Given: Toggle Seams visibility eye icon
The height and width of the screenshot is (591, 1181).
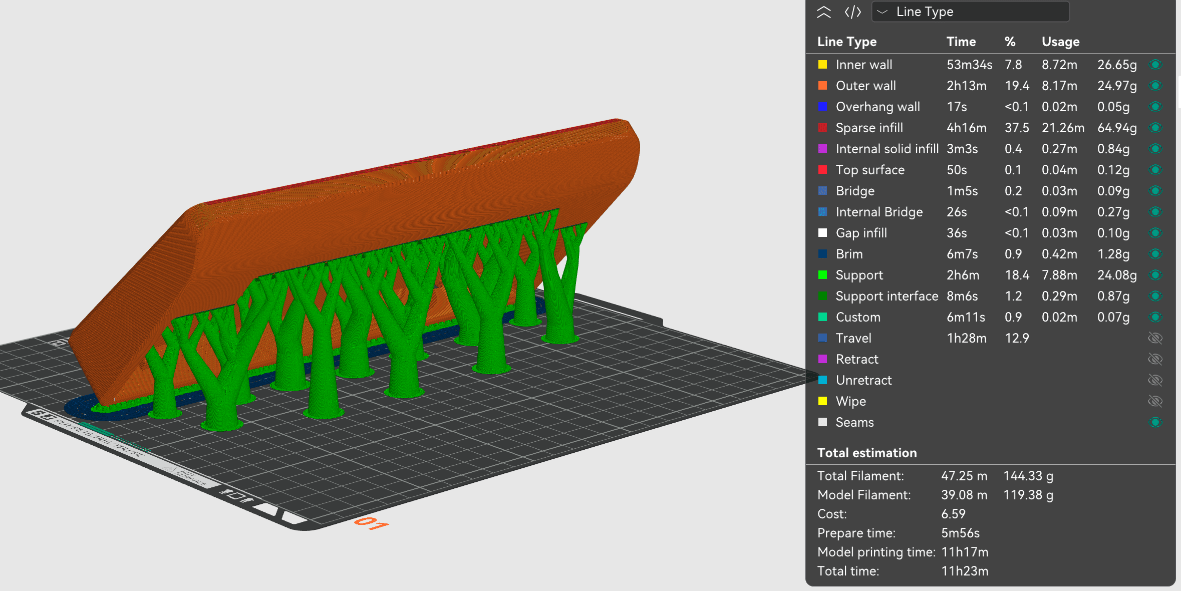Looking at the screenshot, I should [x=1155, y=422].
